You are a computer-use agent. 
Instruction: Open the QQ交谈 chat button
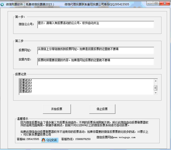coord(49,140)
